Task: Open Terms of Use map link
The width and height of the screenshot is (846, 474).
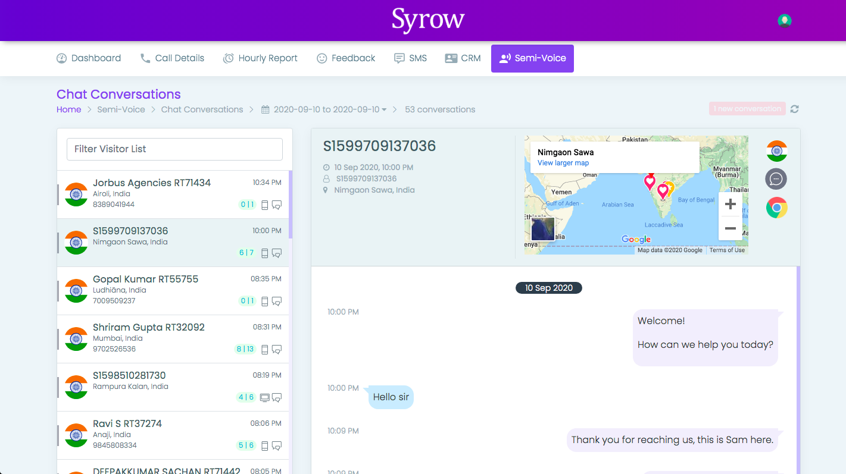Action: 727,250
